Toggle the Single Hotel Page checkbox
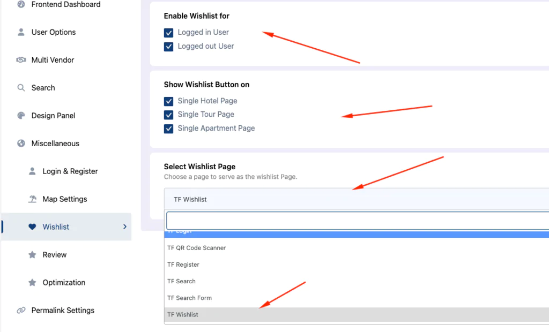The height and width of the screenshot is (332, 549). click(168, 101)
